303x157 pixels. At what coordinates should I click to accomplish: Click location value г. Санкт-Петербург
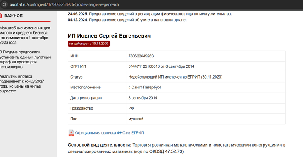(x=145, y=88)
